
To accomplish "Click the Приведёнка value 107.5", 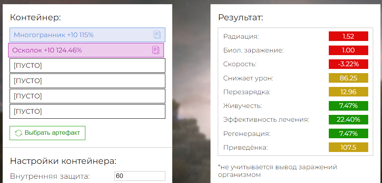I will pyautogui.click(x=348, y=147).
